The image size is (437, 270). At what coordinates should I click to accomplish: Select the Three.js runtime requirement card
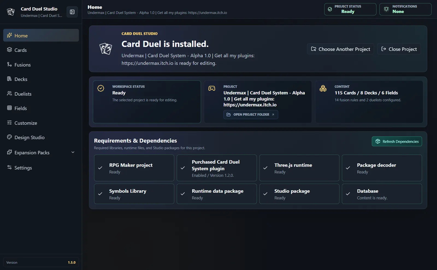299,168
